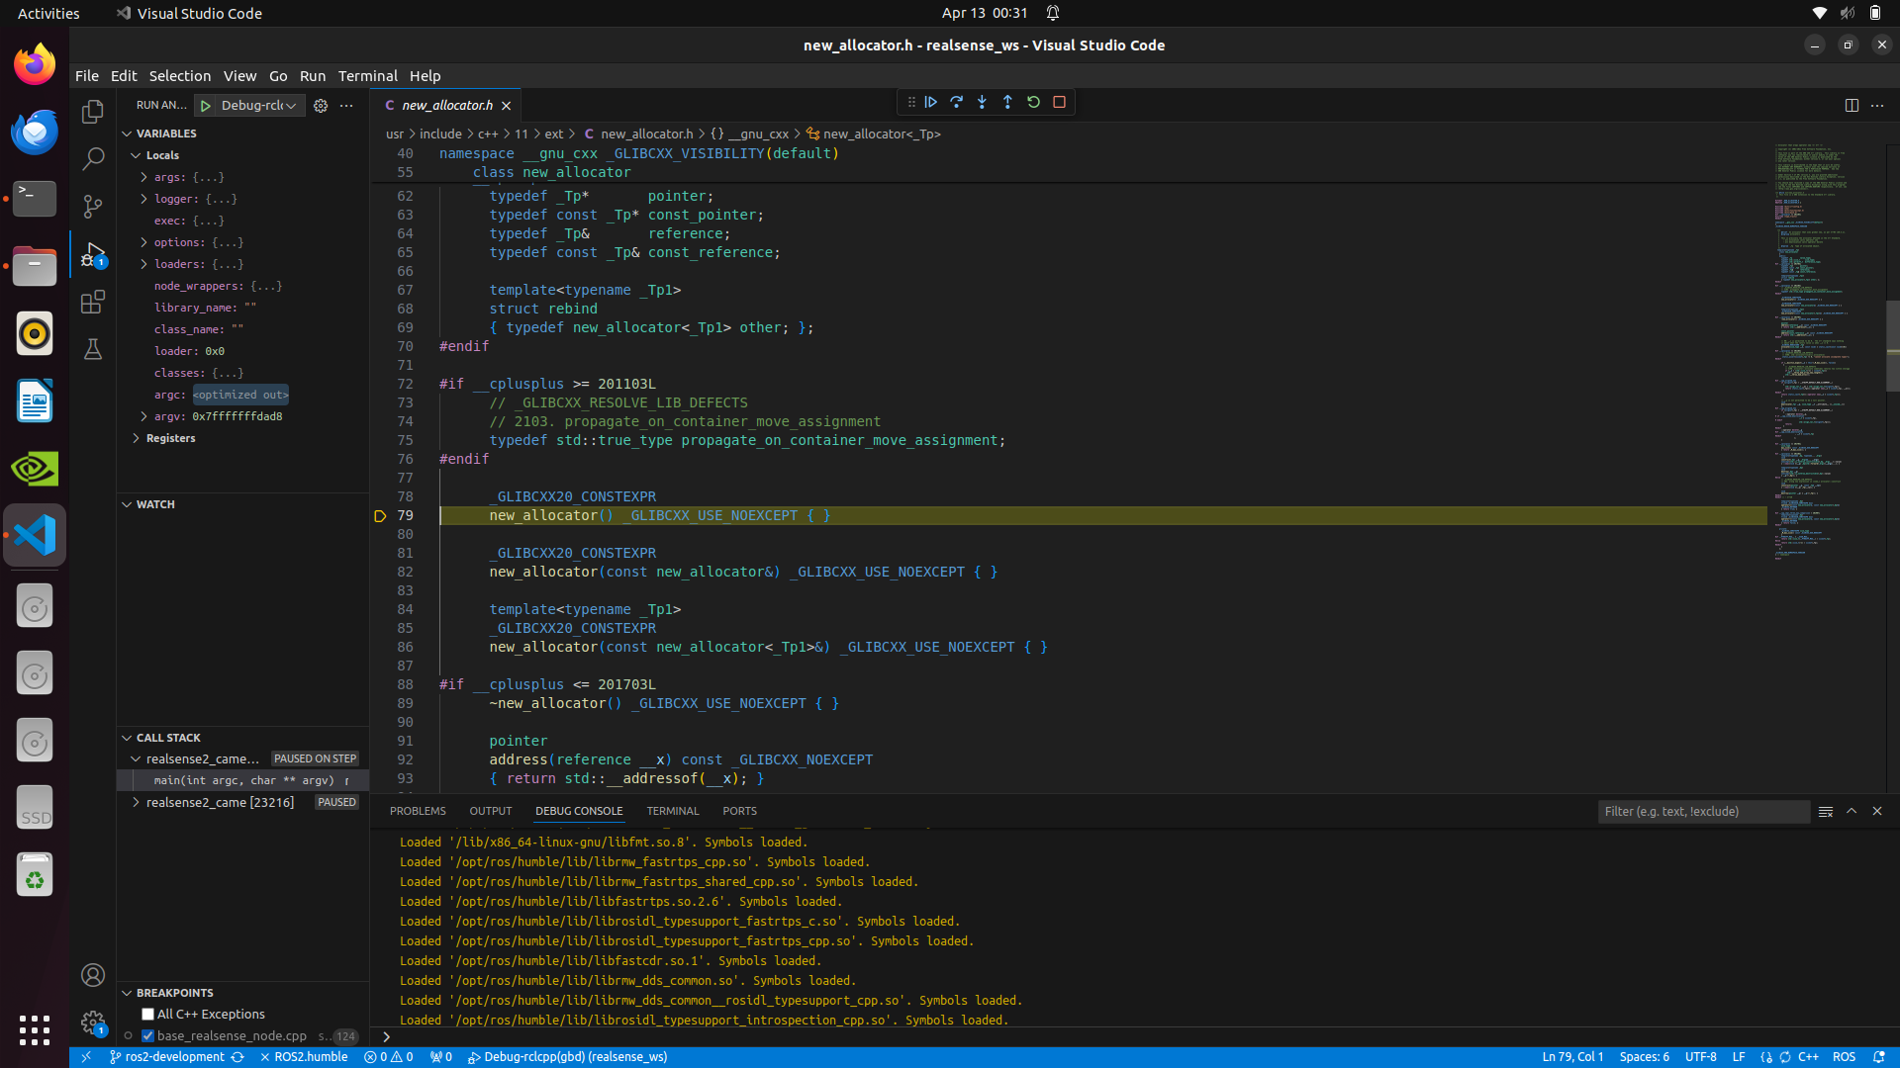Start debugging with green play button
The image size is (1900, 1068).
(206, 105)
